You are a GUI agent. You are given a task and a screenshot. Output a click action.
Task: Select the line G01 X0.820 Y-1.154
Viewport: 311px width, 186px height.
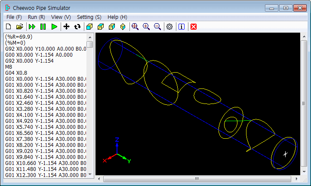[46, 91]
